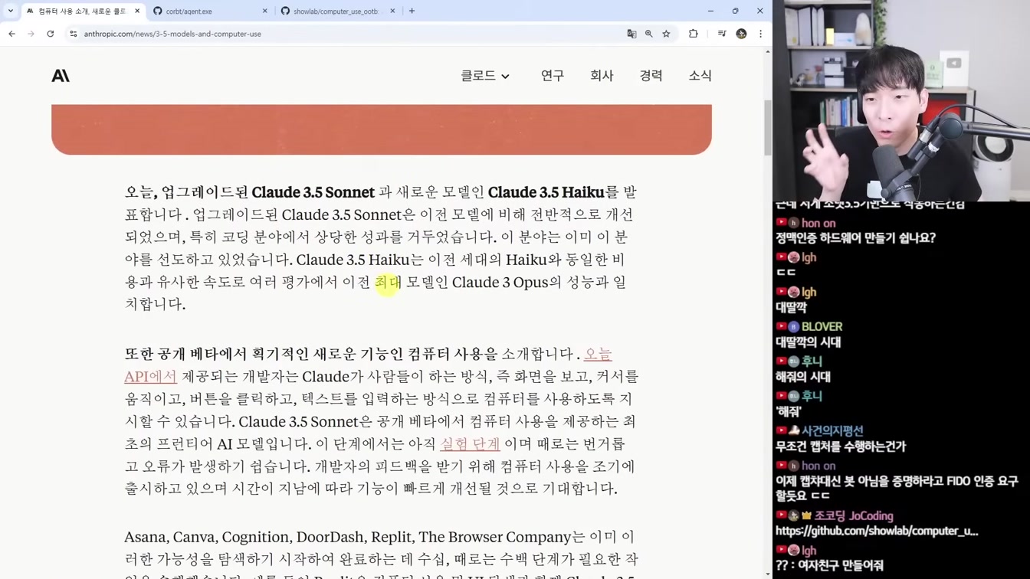This screenshot has width=1030, height=579.
Task: Click the chat username 조코딩 JoCoding
Action: pyautogui.click(x=853, y=515)
